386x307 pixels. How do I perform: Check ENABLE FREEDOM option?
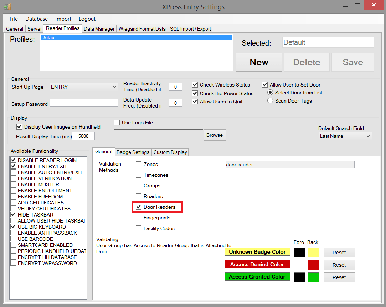(x=13, y=197)
